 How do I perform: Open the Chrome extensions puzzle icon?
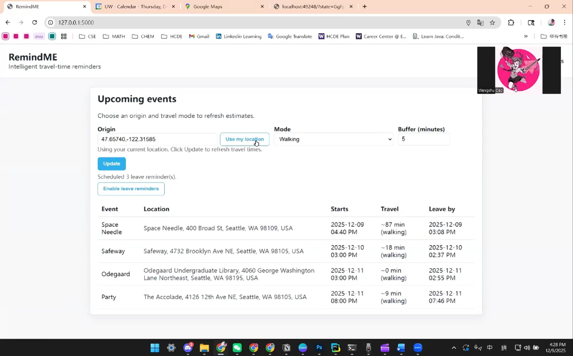click(x=511, y=22)
